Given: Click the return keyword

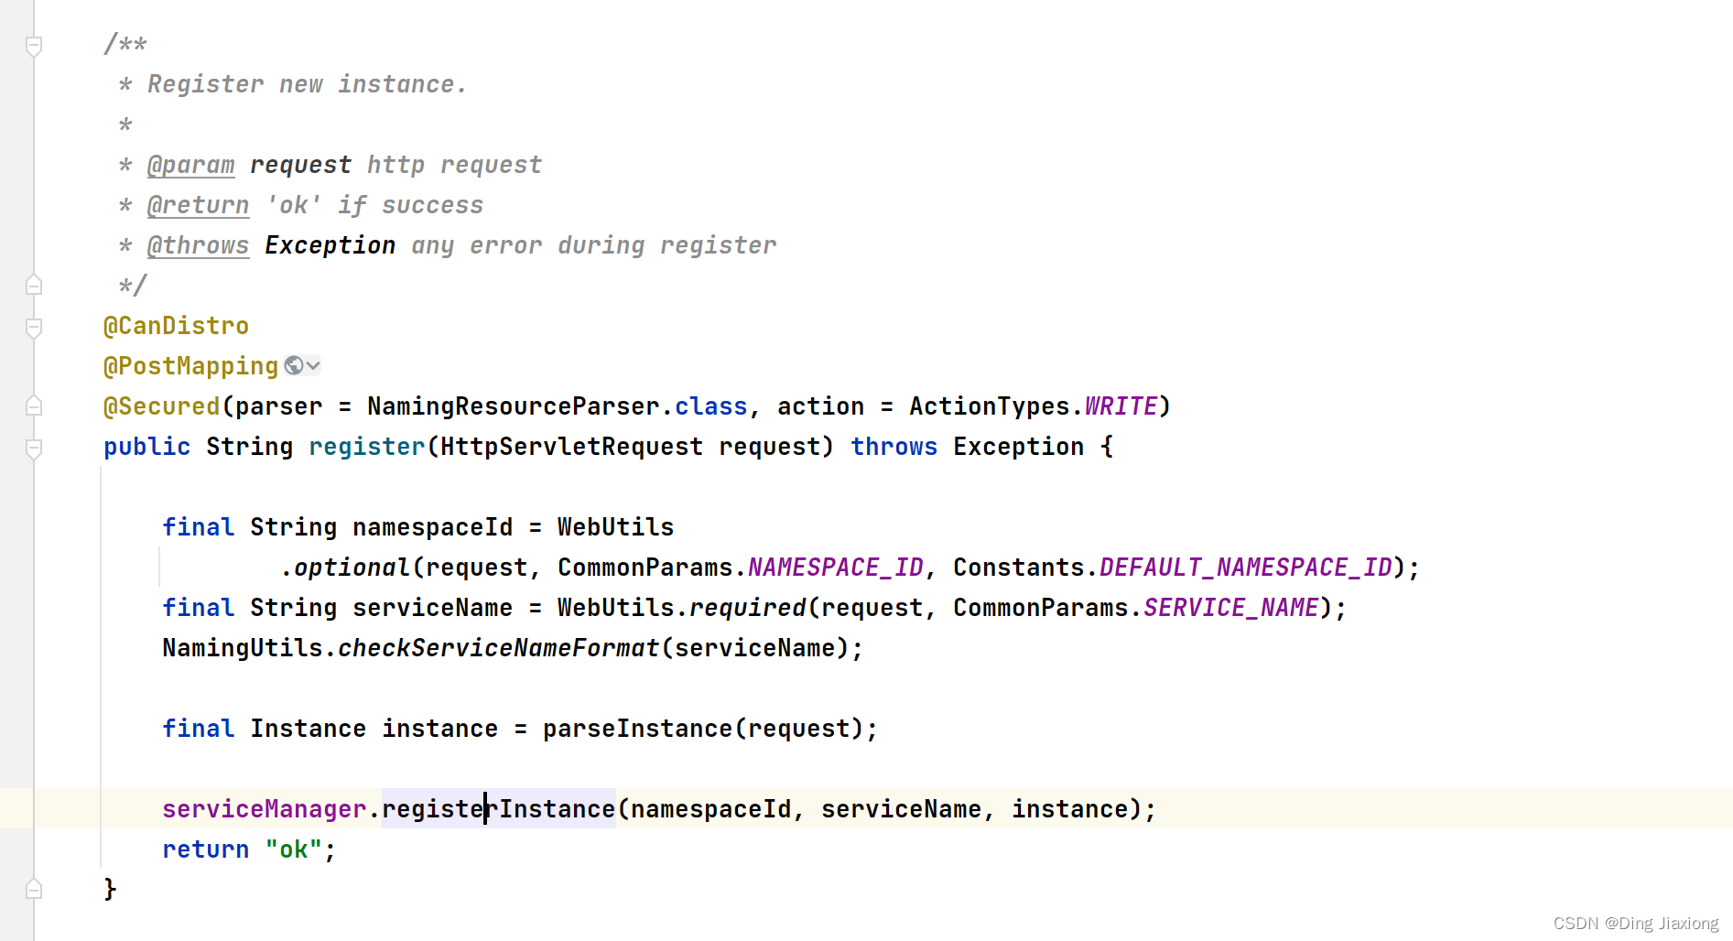Looking at the screenshot, I should [x=205, y=849].
